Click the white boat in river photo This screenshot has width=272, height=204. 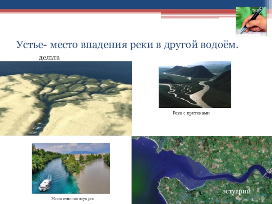click(45, 185)
